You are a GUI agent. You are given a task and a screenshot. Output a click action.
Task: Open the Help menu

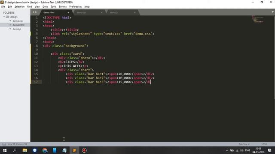pos(87,7)
